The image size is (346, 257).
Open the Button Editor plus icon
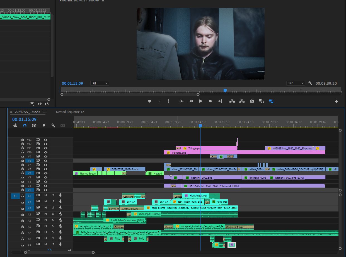click(x=336, y=102)
